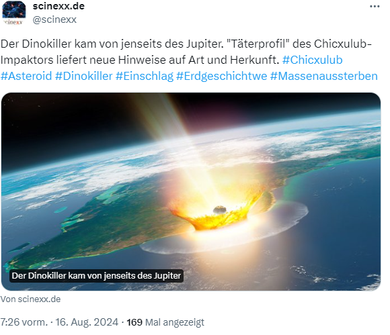
Task: Follow the #Erdgeschichtwe hashtag
Action: click(x=222, y=76)
